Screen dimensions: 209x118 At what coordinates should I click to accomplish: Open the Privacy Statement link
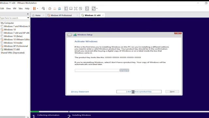[x=80, y=92]
